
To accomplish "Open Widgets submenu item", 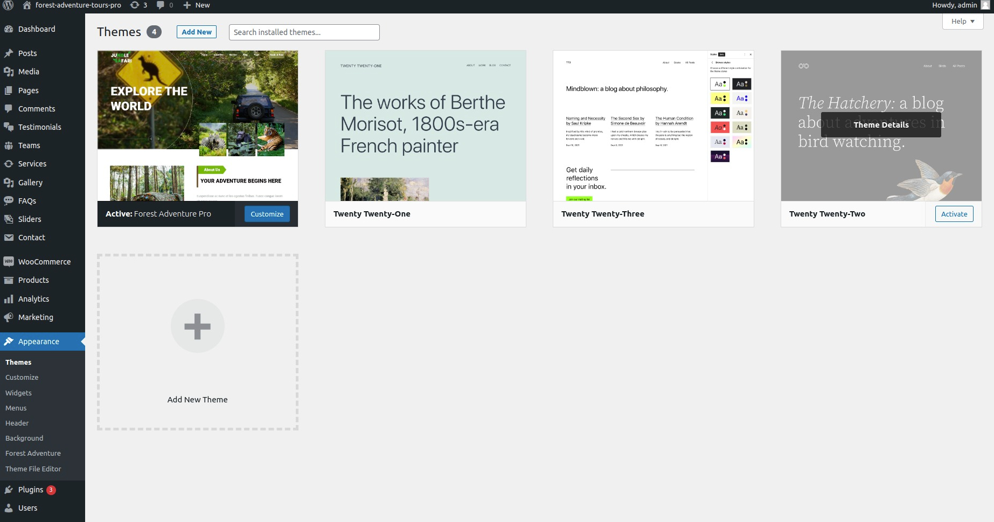I will [x=19, y=393].
